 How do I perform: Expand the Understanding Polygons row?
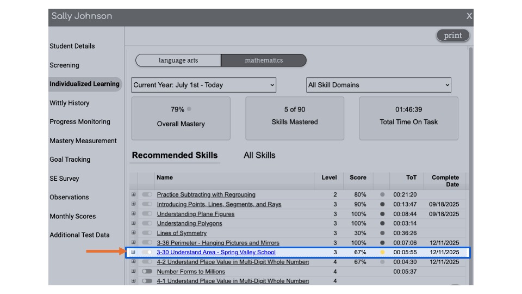(x=134, y=223)
